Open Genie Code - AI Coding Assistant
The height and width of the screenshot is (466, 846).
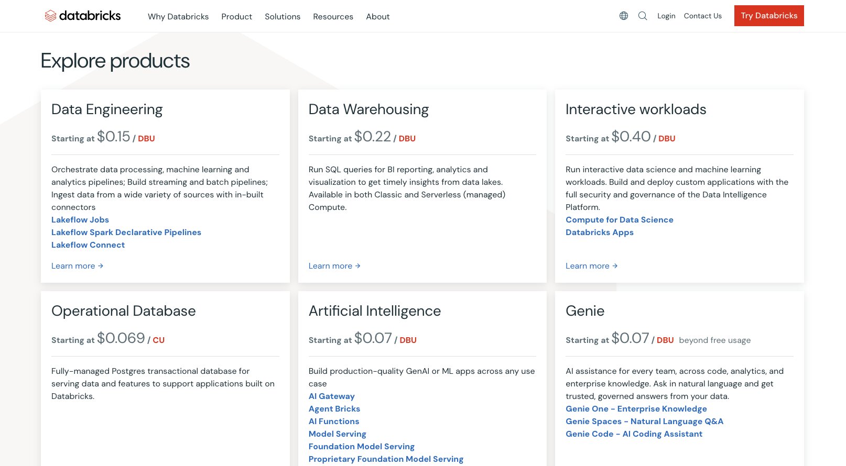click(634, 434)
